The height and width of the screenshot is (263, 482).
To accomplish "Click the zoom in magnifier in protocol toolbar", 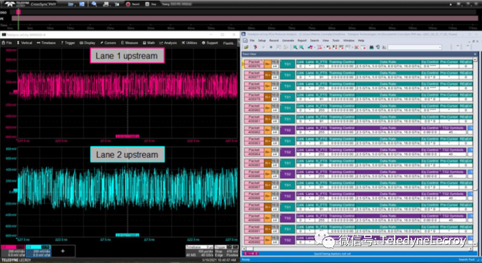I will coord(295,47).
